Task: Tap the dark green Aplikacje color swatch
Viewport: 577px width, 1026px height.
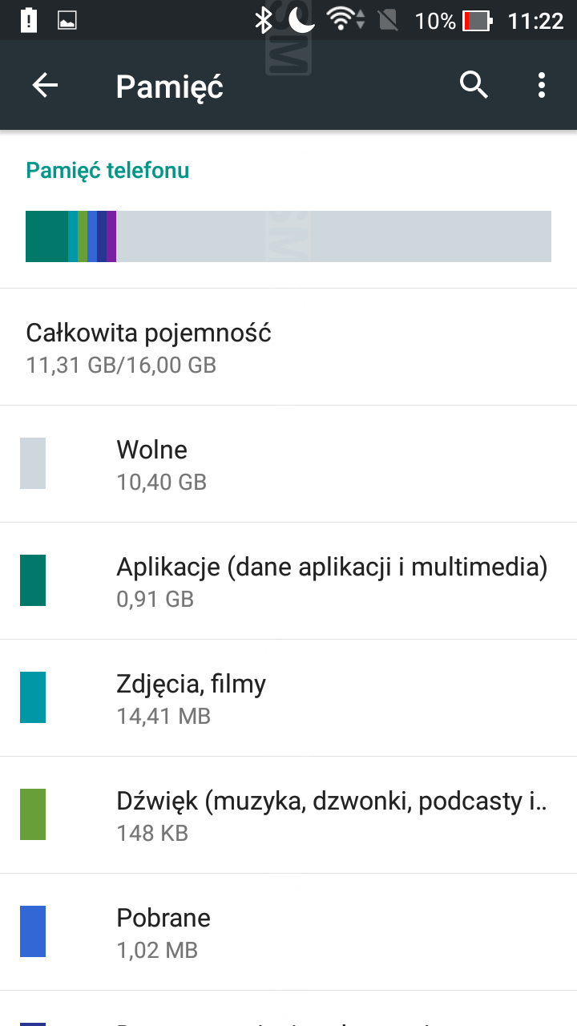Action: point(33,580)
